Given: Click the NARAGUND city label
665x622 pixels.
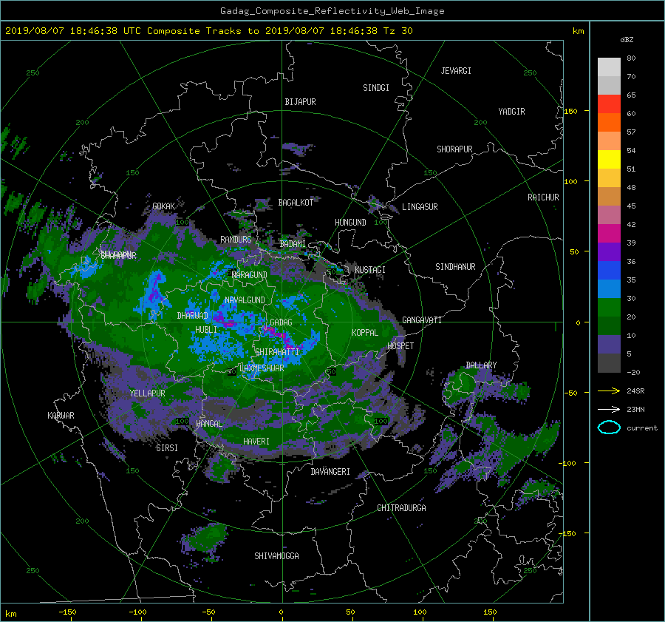Looking at the screenshot, I should point(250,275).
